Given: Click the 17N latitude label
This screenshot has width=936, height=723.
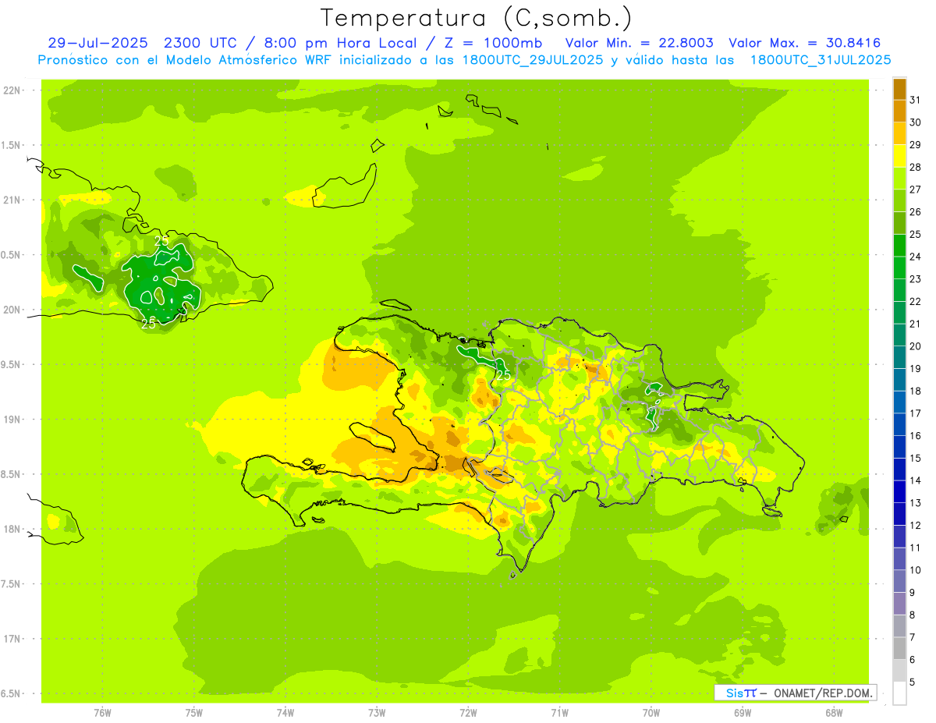Looking at the screenshot, I should (x=12, y=639).
